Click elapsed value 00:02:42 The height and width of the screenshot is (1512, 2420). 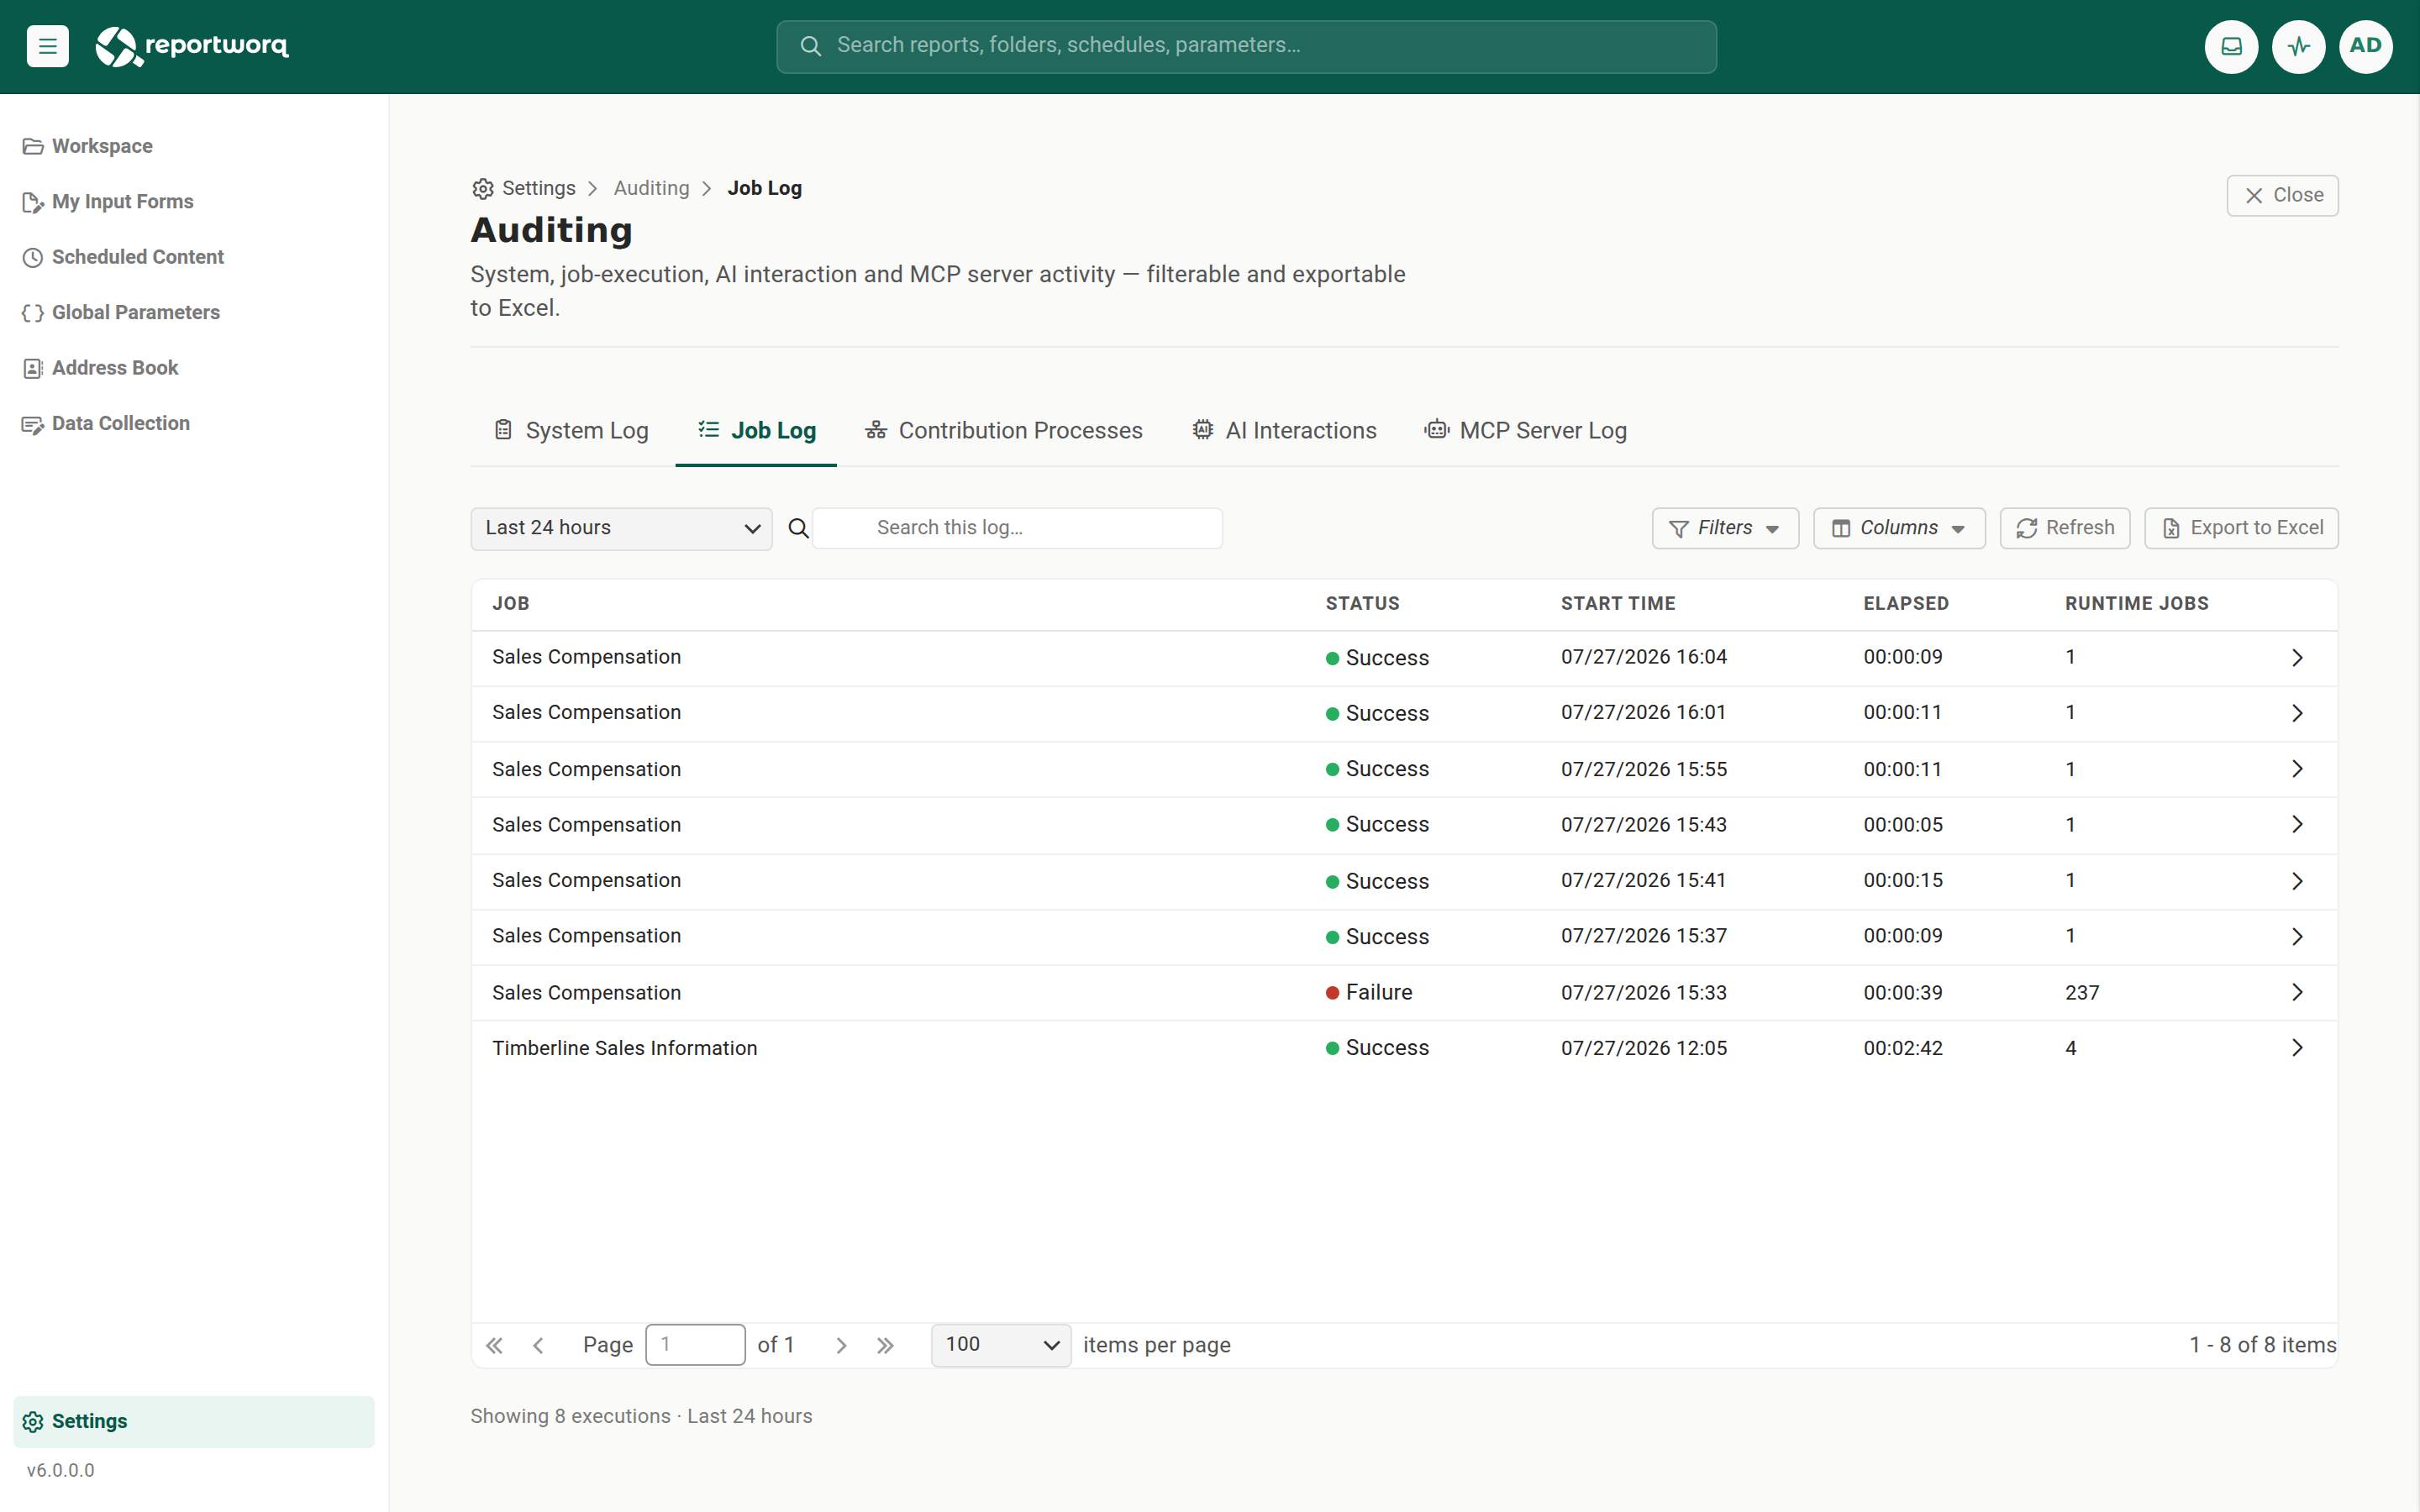point(1903,1048)
